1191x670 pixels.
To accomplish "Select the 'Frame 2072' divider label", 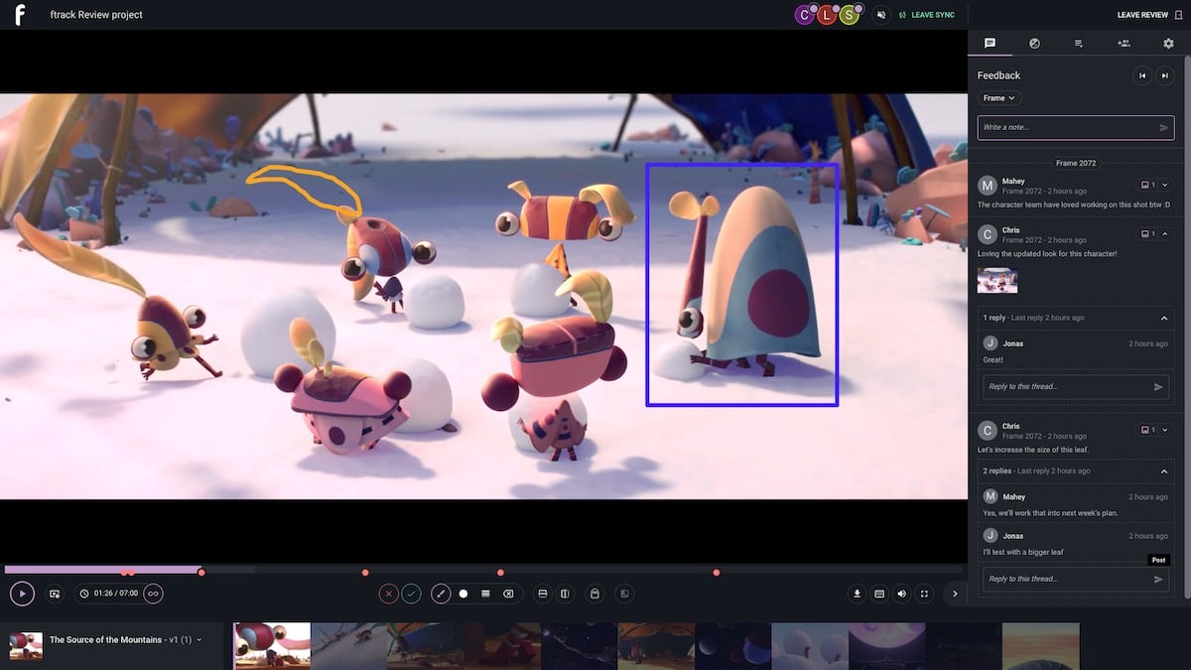I will [1076, 163].
